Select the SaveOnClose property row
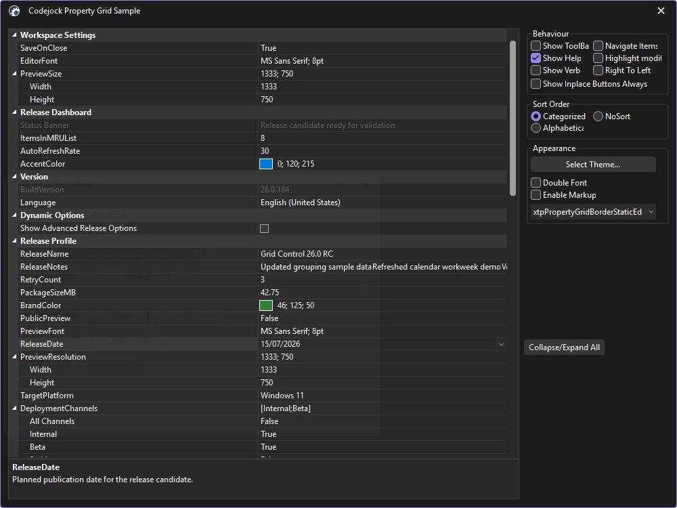The image size is (677, 508). pos(263,48)
